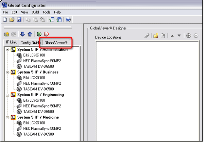Click the pencil edit icon in Device Locations

tap(147, 36)
